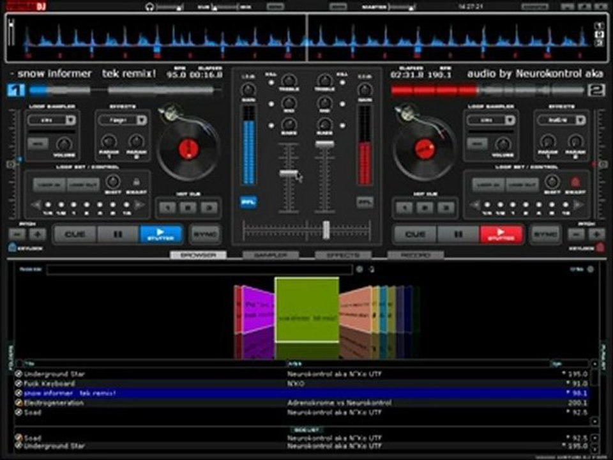Click the song search input field
613x460 pixels.
pyautogui.click(x=199, y=269)
